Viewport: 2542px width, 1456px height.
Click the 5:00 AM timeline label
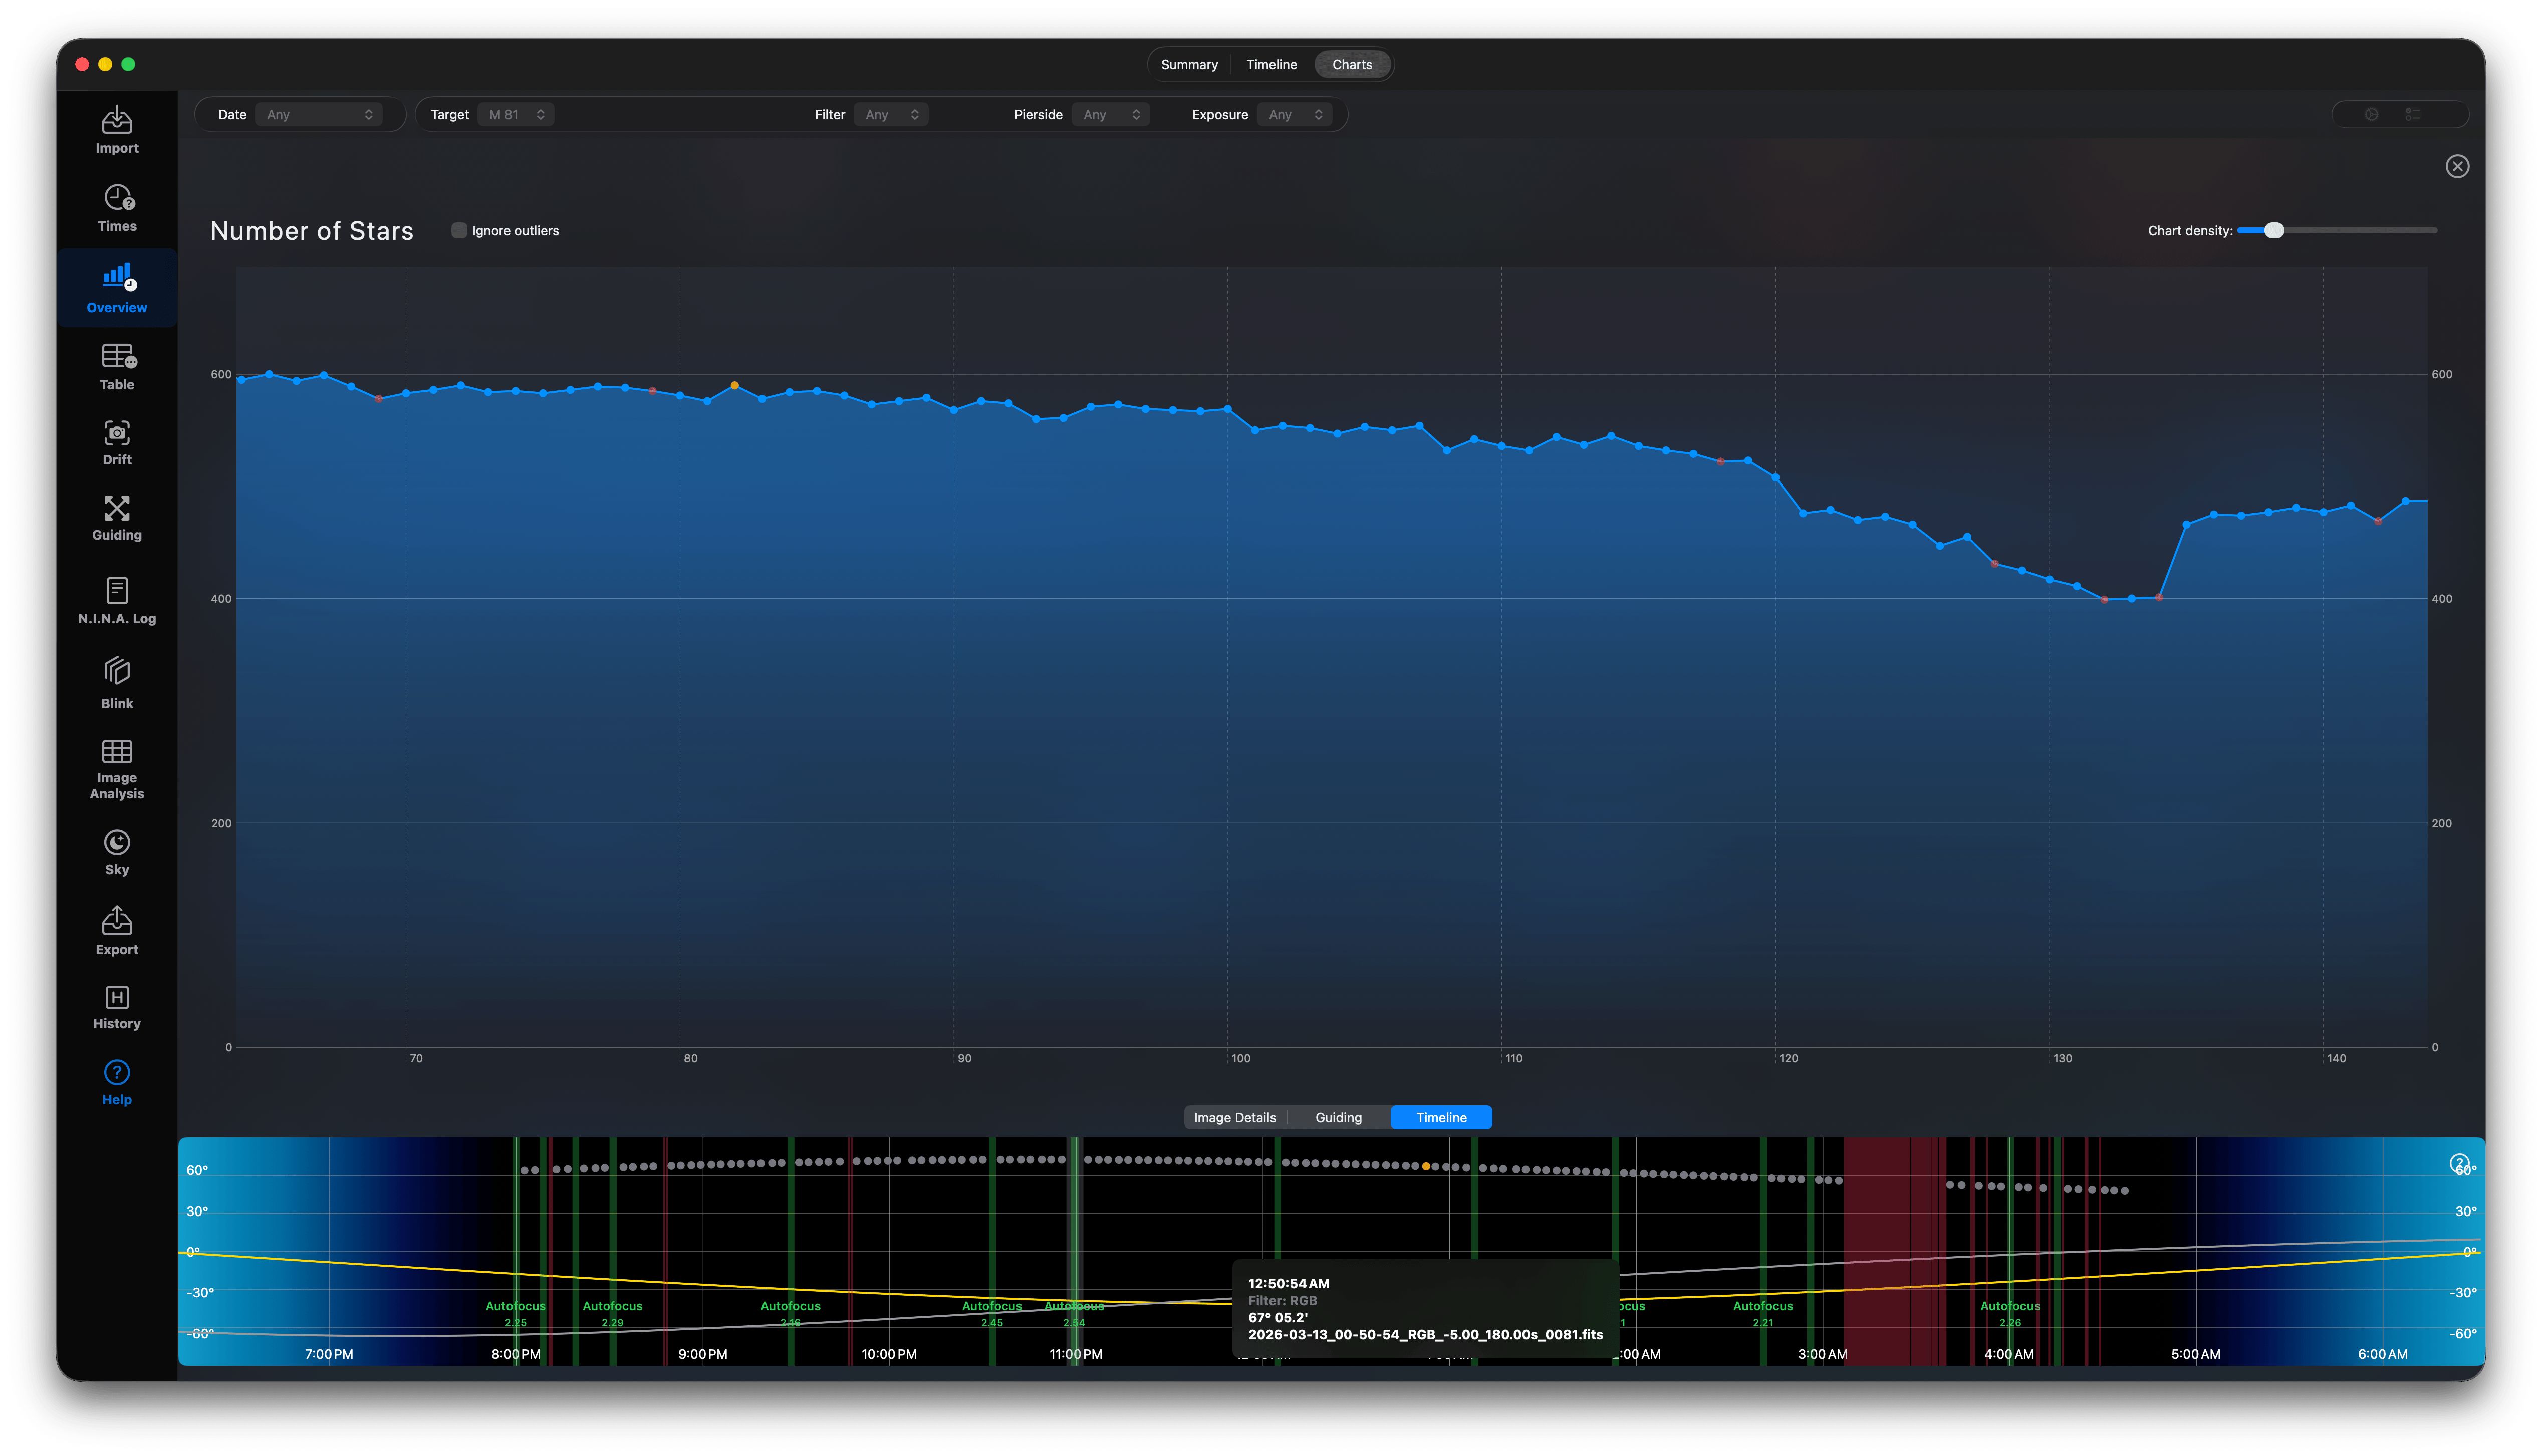coord(2195,1354)
